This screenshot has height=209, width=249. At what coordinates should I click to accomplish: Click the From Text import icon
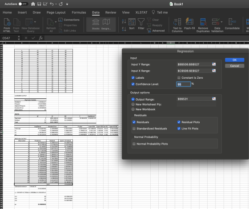coord(16,25)
